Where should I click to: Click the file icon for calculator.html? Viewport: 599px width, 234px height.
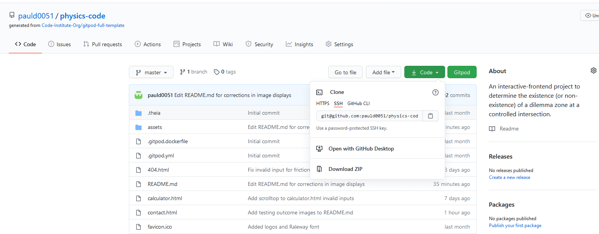(x=138, y=199)
